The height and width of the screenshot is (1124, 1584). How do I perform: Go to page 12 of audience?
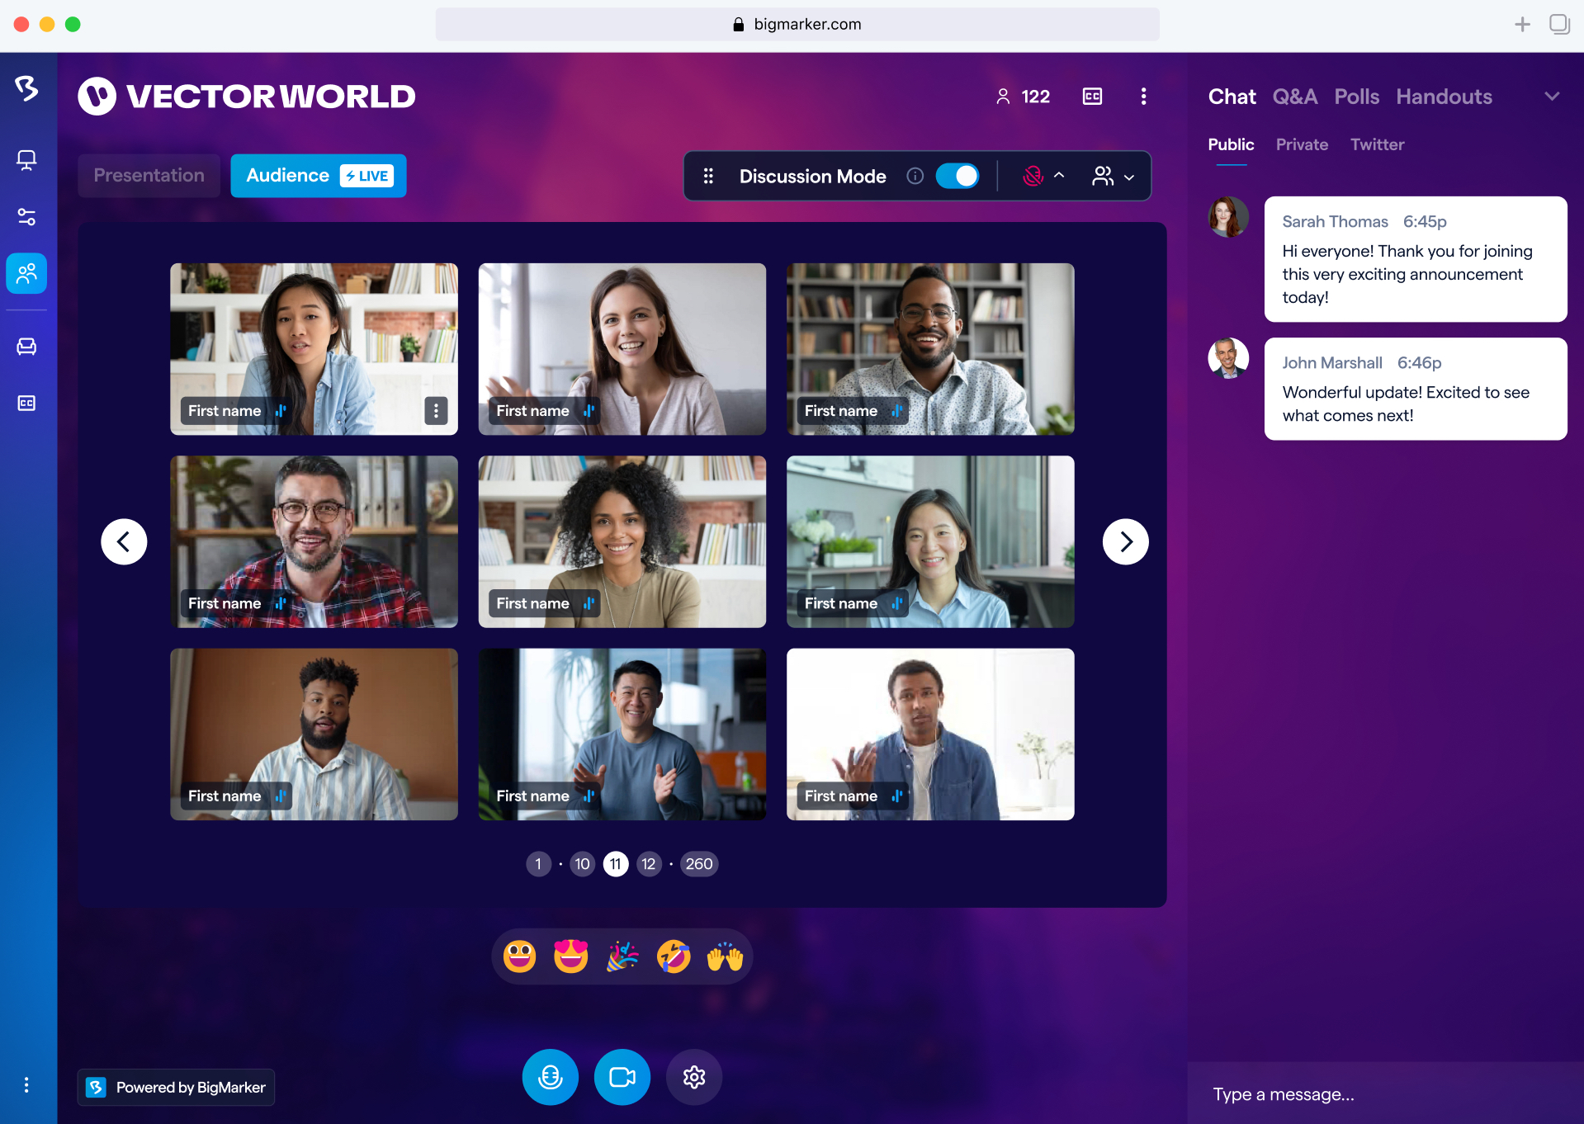point(649,864)
